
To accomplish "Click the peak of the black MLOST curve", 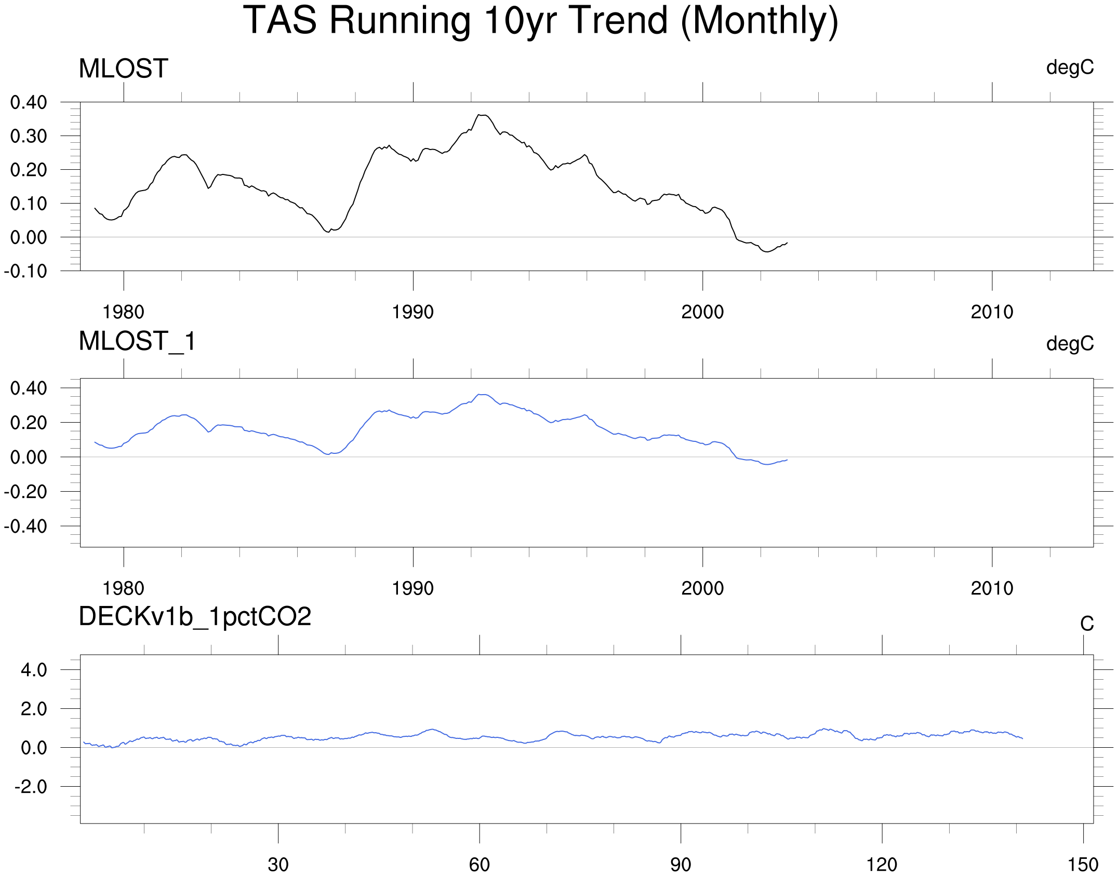I will [x=482, y=115].
